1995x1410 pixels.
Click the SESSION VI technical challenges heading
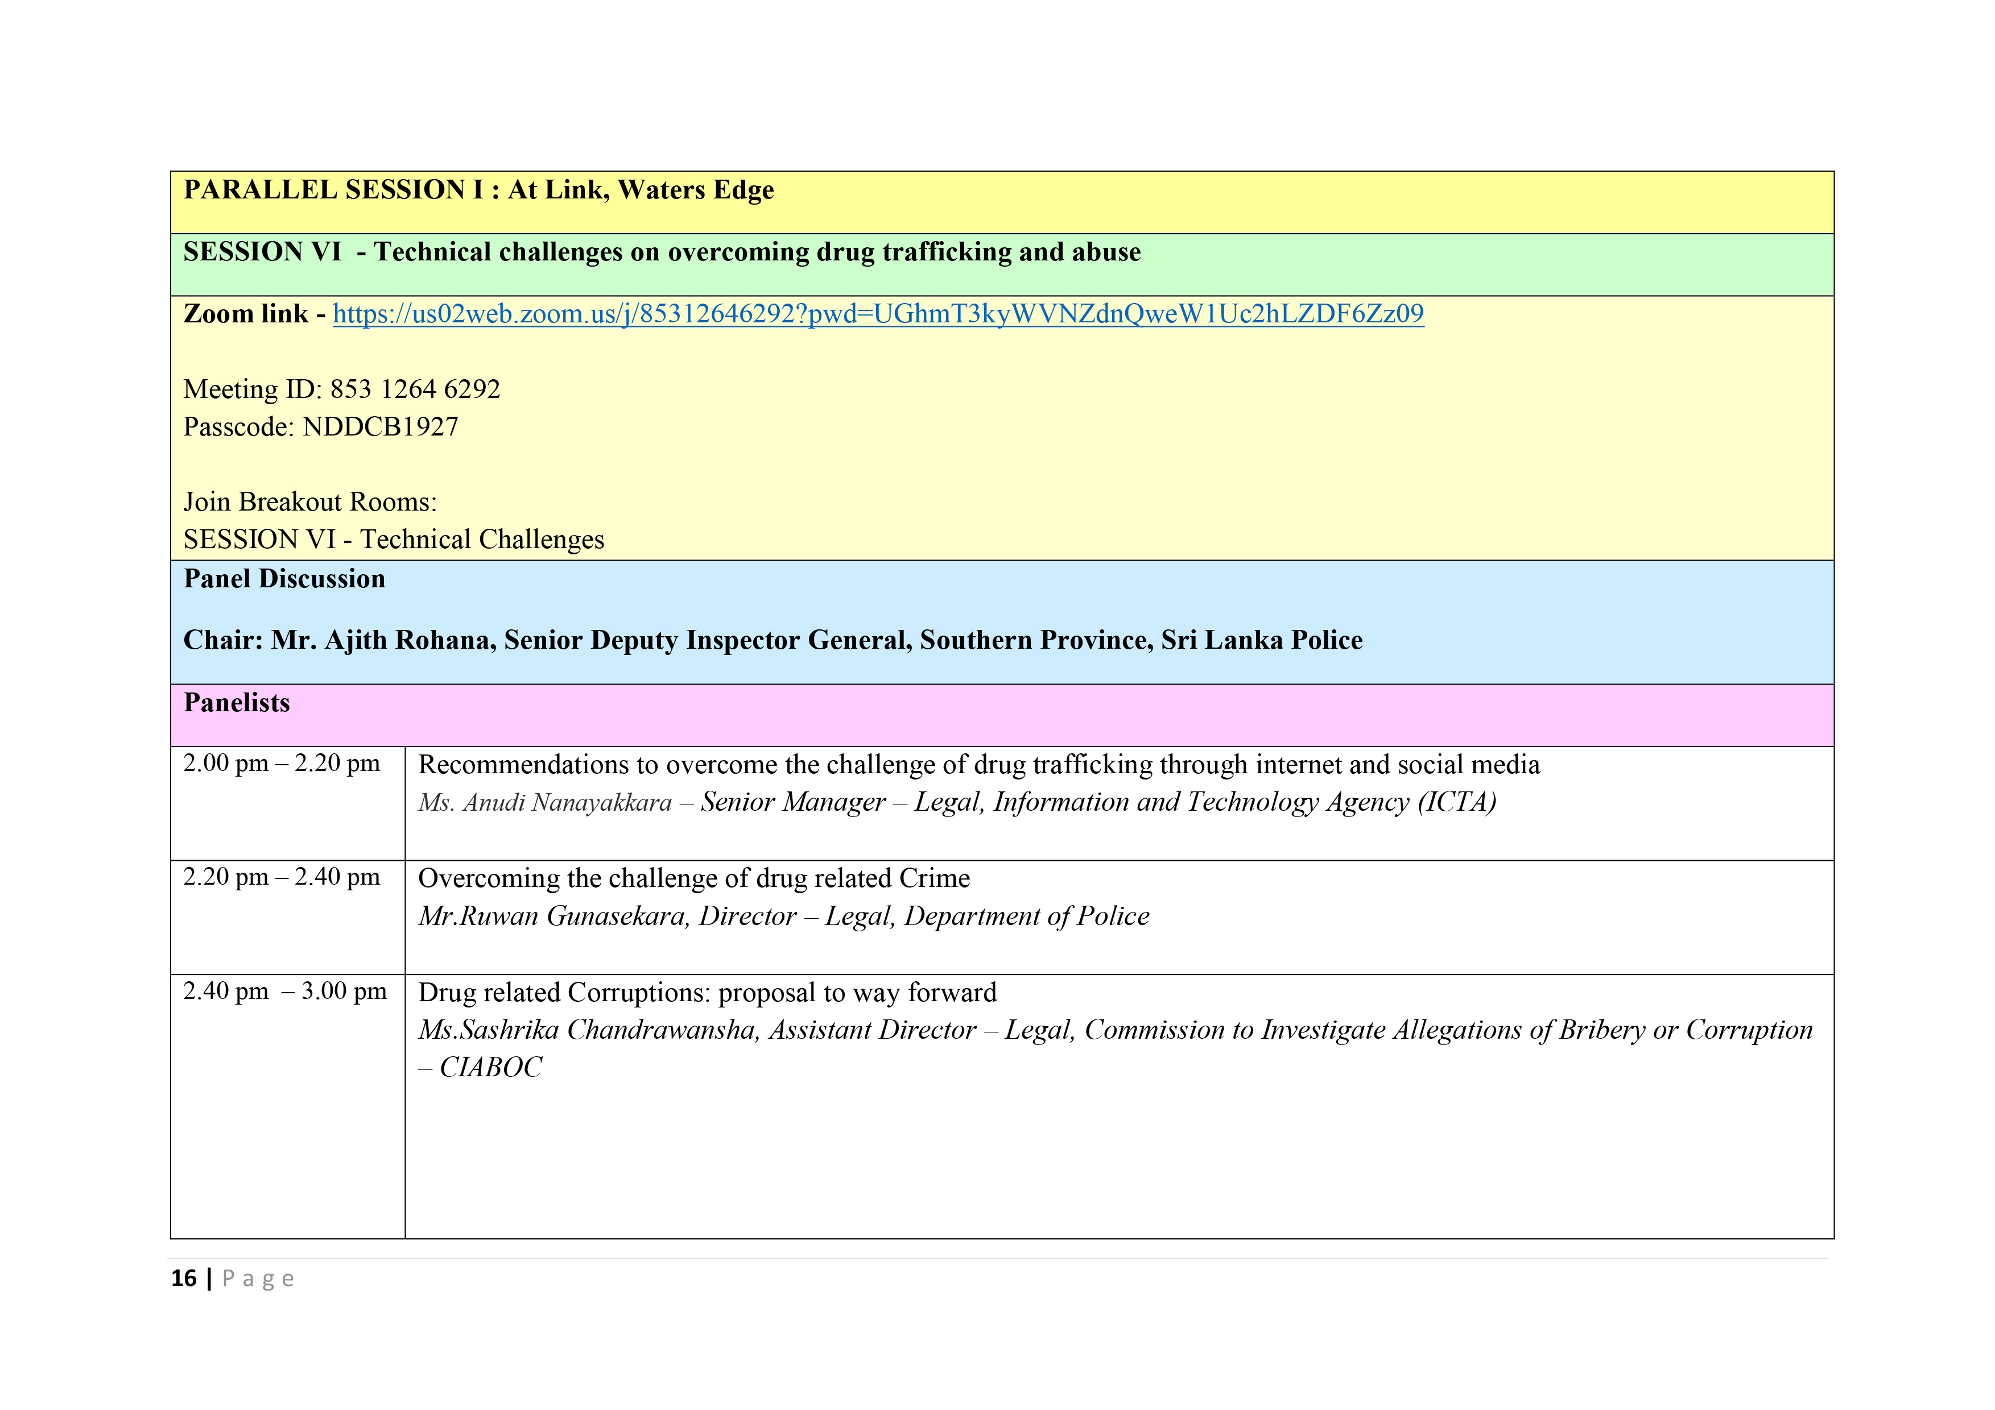click(x=661, y=252)
